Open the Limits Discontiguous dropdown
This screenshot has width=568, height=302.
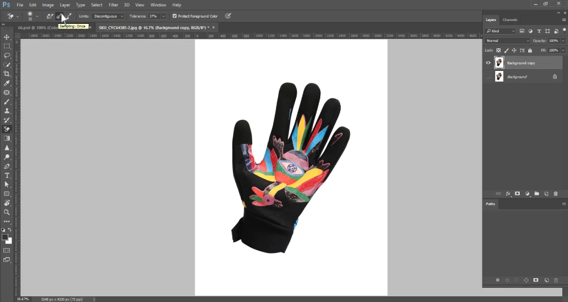pos(108,16)
